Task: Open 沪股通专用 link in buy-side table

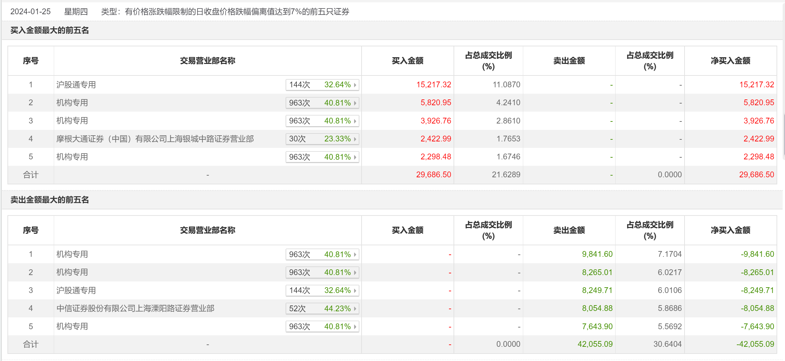Action: tap(76, 85)
